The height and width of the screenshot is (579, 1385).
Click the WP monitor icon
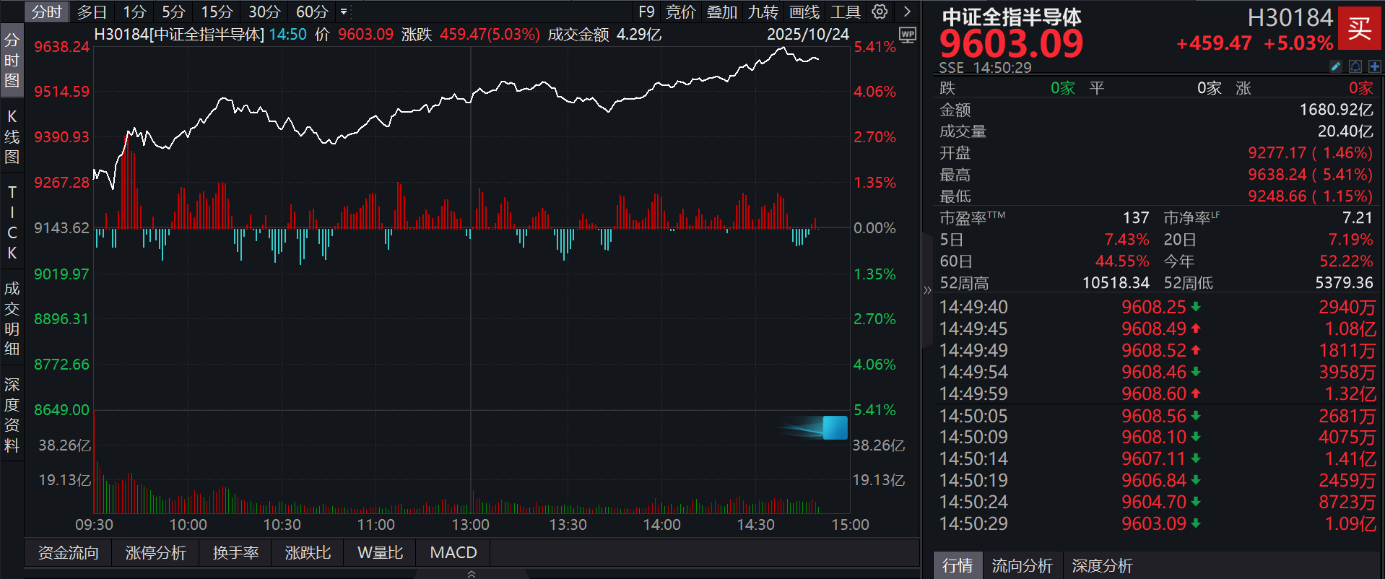point(908,35)
